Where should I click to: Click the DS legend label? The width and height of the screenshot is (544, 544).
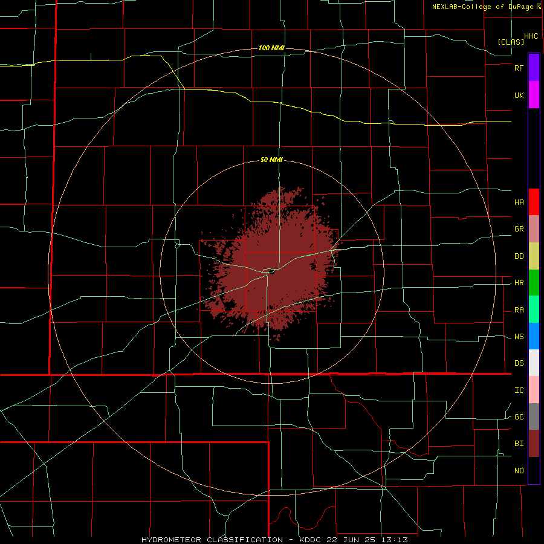pyautogui.click(x=519, y=363)
